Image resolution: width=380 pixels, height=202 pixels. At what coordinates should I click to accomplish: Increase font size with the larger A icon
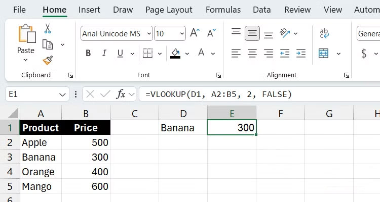pyautogui.click(x=195, y=33)
